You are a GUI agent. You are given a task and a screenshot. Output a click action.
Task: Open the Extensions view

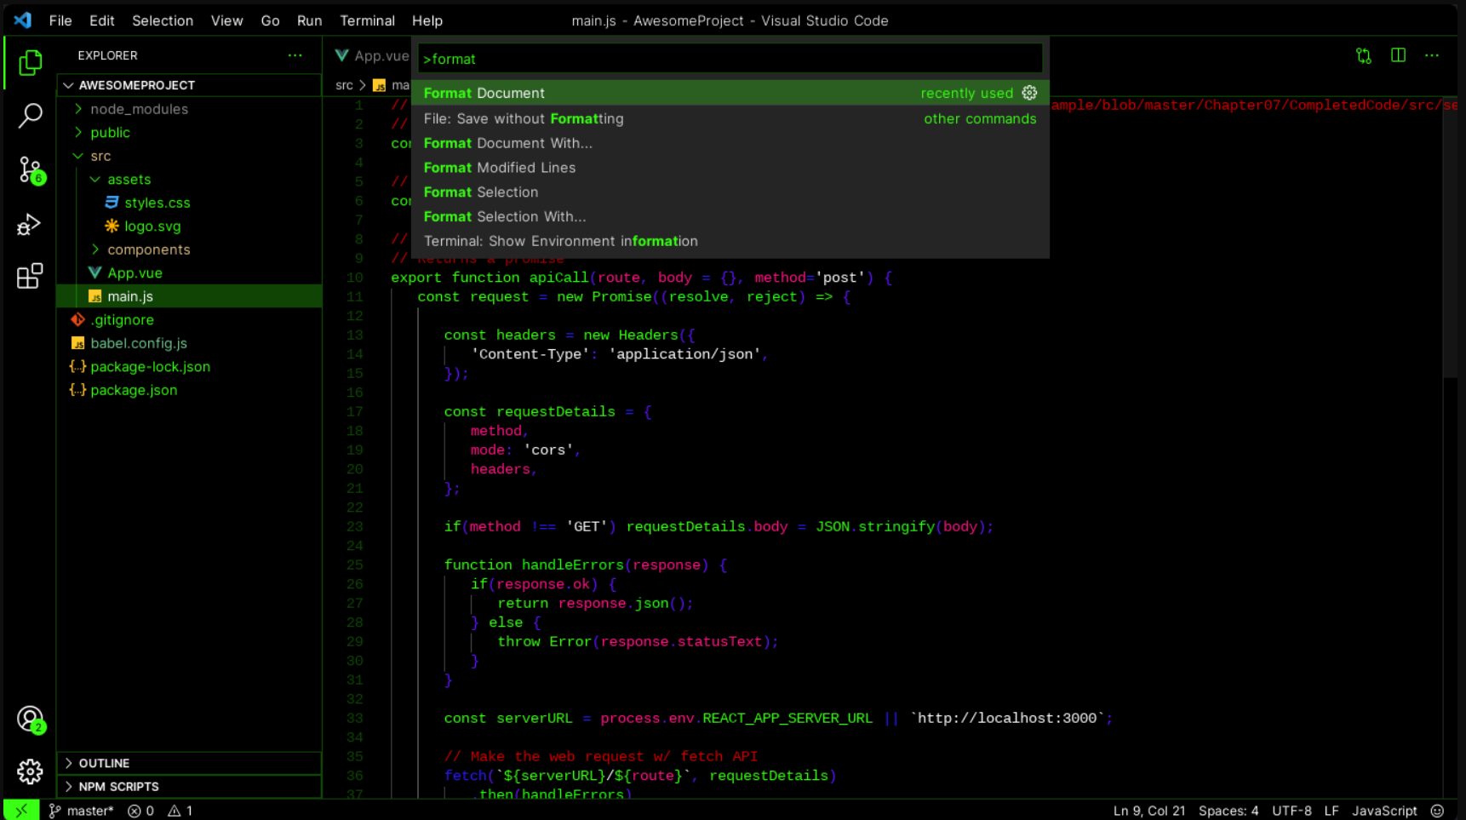tap(30, 276)
